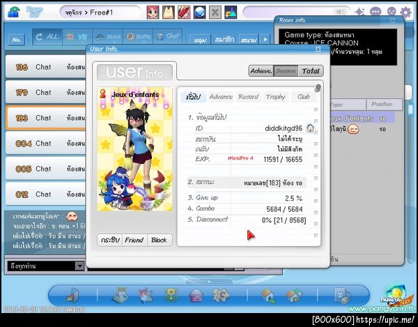Open the locker safe icon in bottom bar
418x327 pixels.
pyautogui.click(x=342, y=296)
